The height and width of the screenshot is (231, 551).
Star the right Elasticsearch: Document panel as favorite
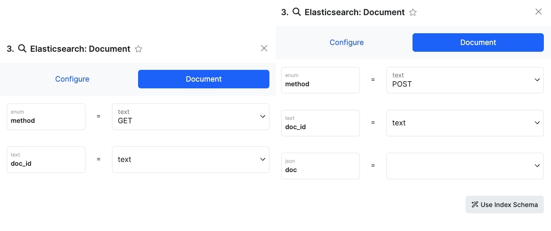[x=413, y=12]
